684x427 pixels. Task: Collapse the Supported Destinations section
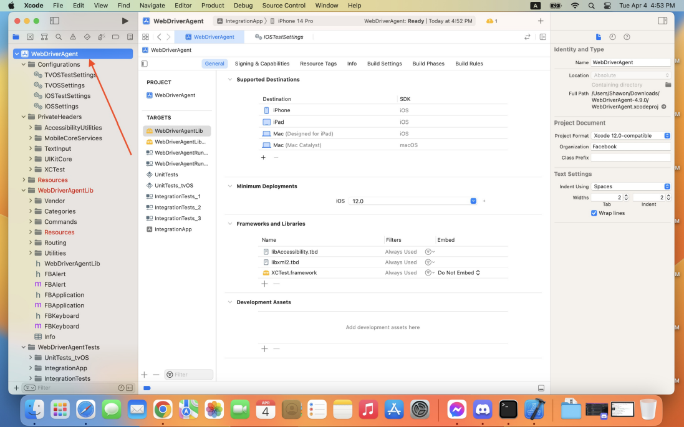(x=230, y=80)
